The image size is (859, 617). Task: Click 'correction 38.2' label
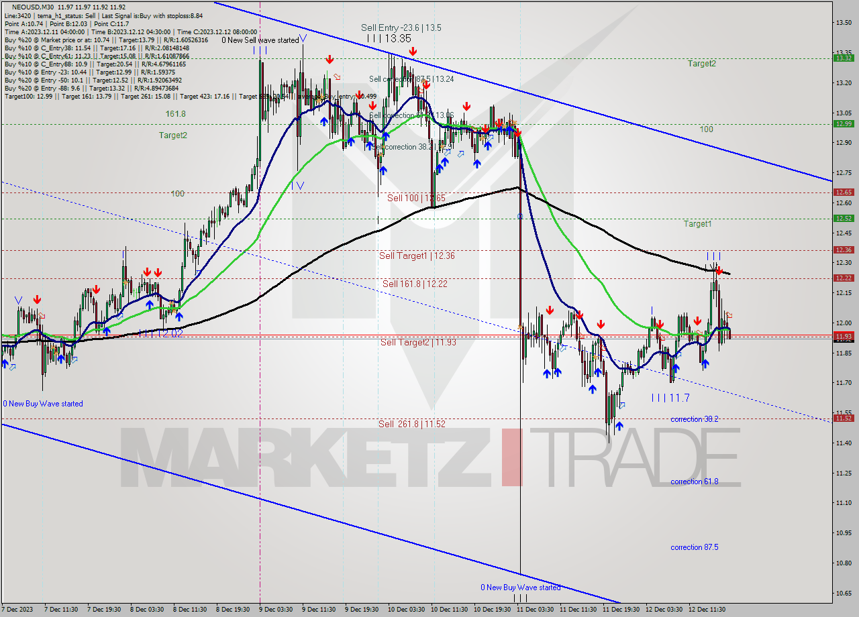coord(695,418)
